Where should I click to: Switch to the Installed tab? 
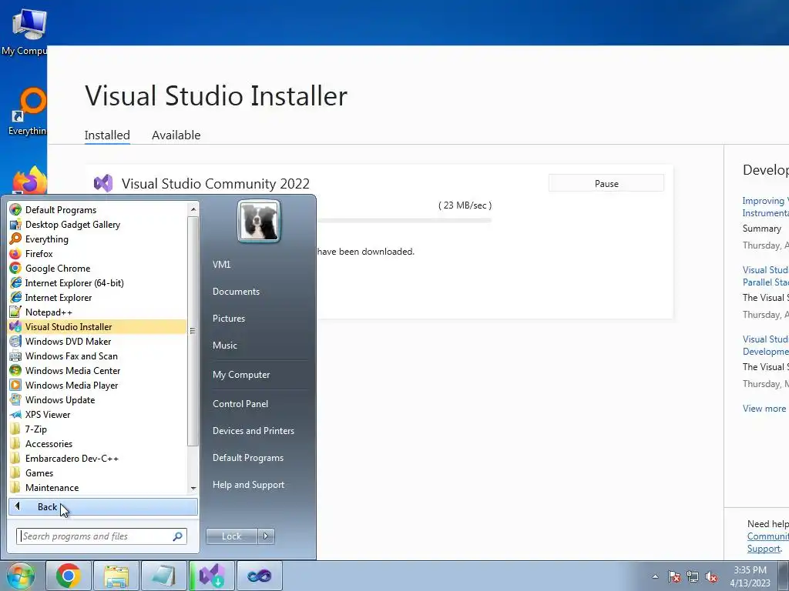click(x=107, y=135)
